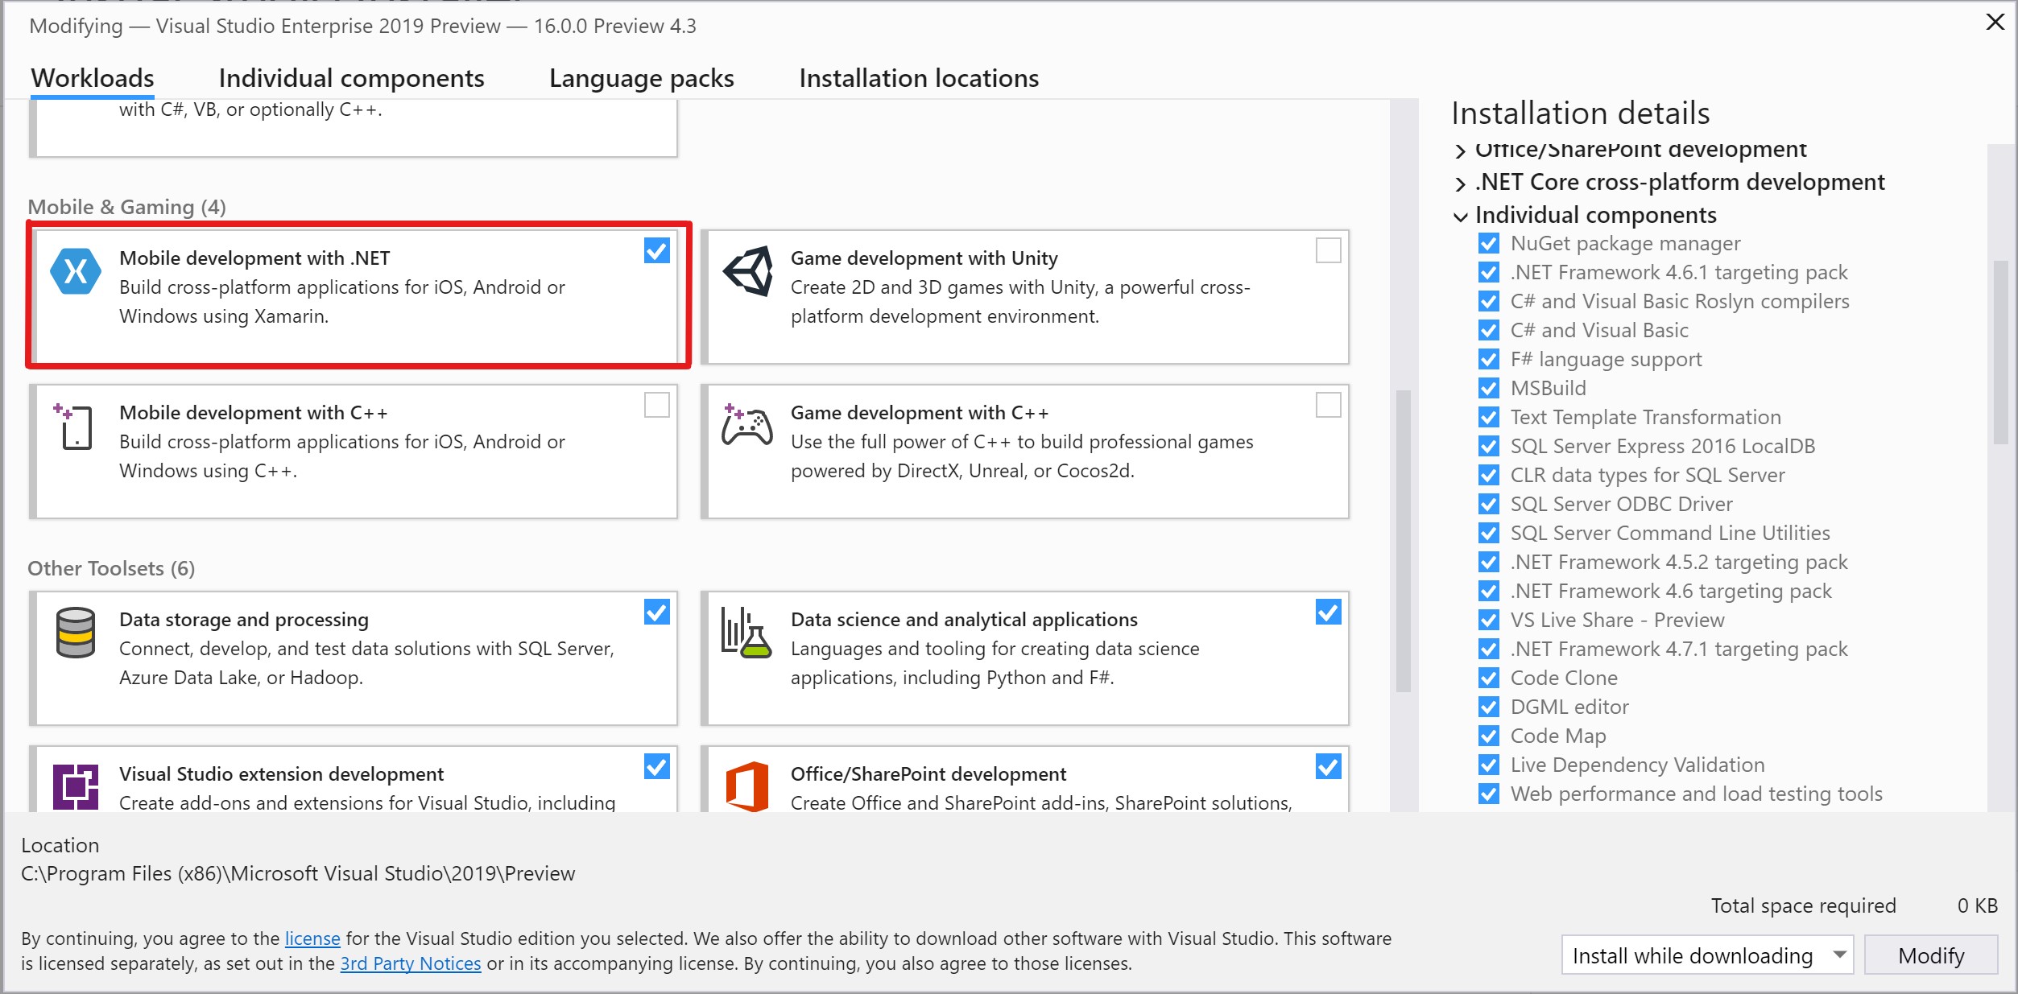Uncheck MSBuild component

pyautogui.click(x=1489, y=388)
